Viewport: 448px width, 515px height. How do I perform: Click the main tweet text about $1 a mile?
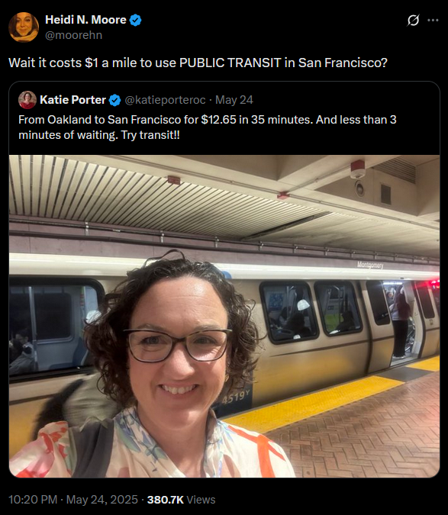point(198,63)
